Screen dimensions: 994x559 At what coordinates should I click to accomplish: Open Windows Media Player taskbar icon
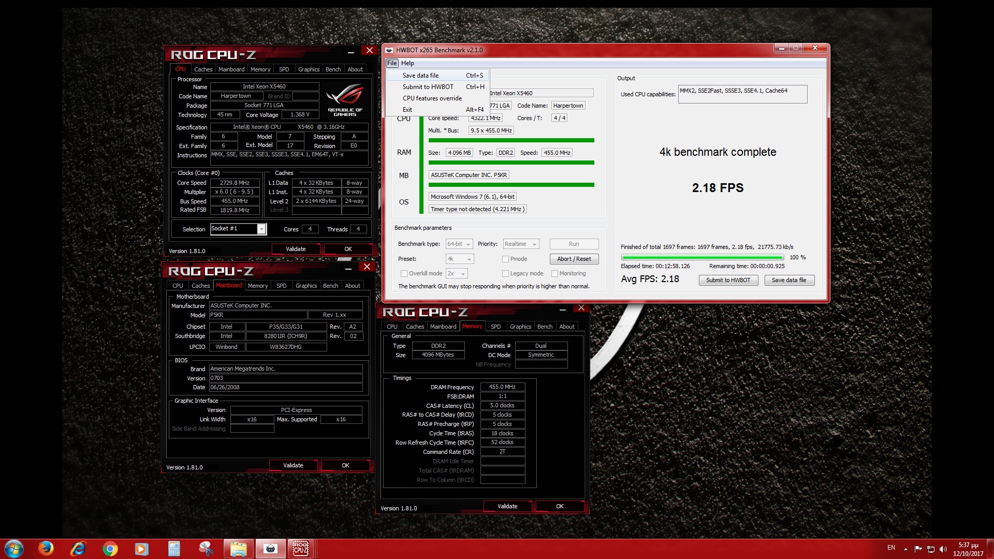(141, 549)
